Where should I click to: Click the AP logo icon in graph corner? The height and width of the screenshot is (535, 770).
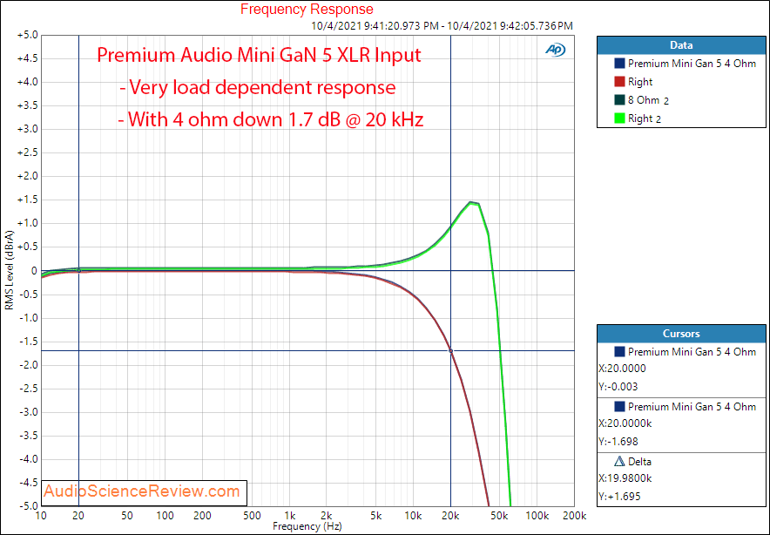coord(556,50)
